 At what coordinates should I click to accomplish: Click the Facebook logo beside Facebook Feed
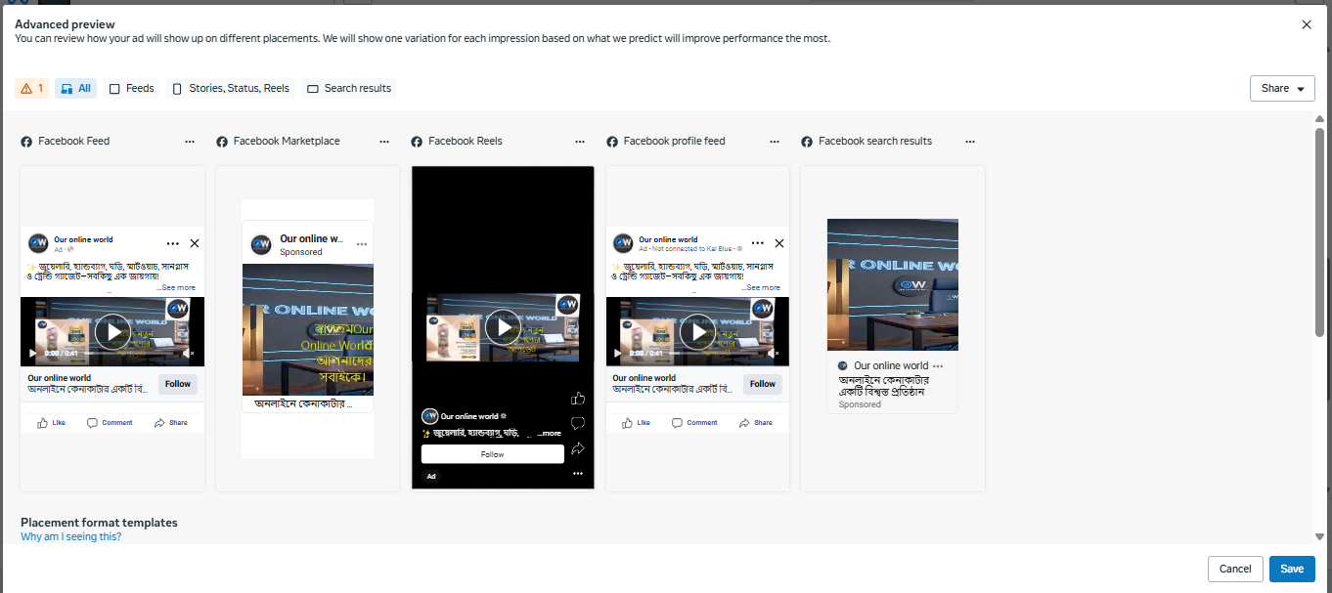coord(27,142)
